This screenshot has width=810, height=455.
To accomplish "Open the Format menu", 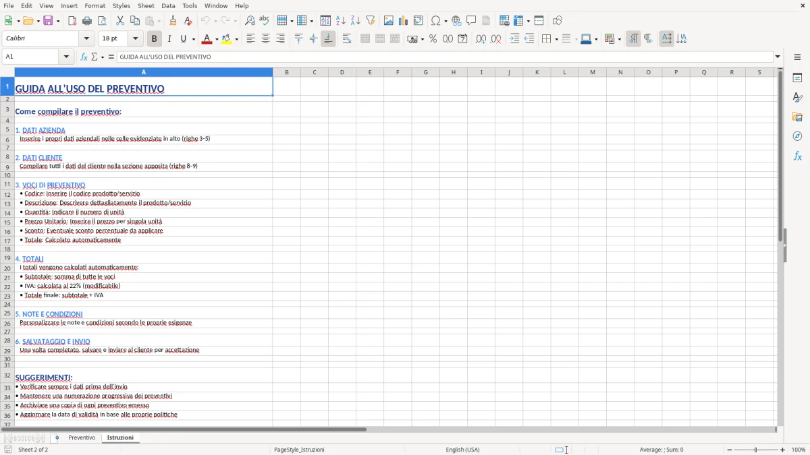I will click(x=94, y=5).
